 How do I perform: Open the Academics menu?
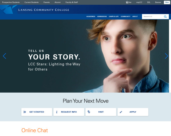click(x=91, y=16)
